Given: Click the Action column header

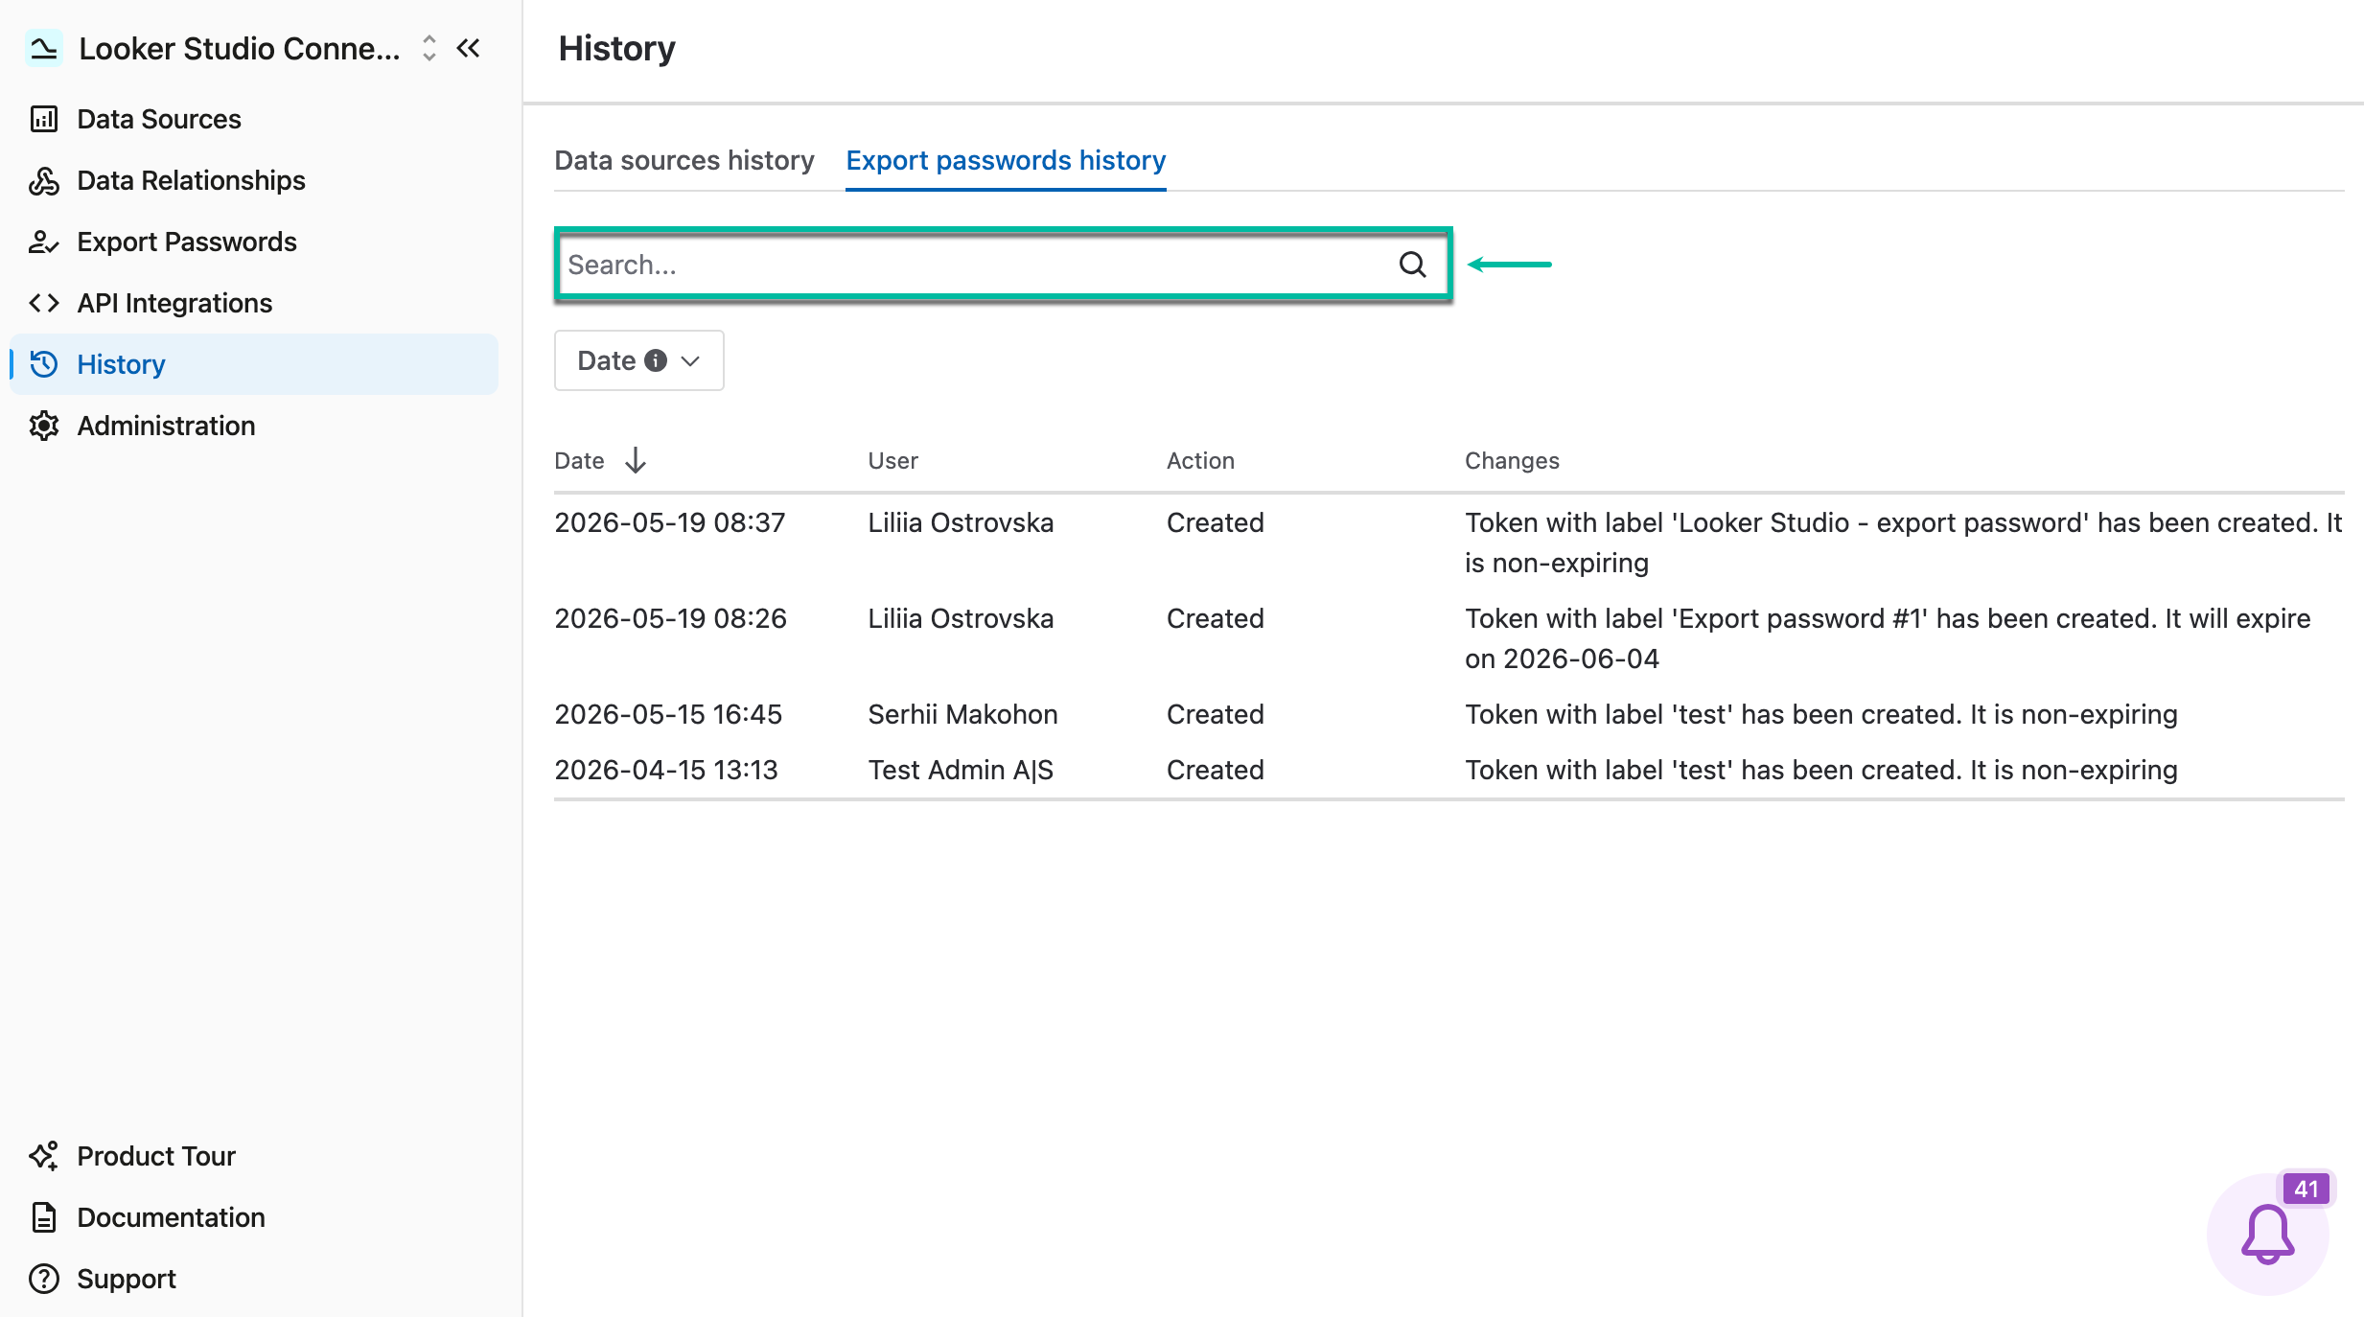Looking at the screenshot, I should click(x=1200, y=461).
